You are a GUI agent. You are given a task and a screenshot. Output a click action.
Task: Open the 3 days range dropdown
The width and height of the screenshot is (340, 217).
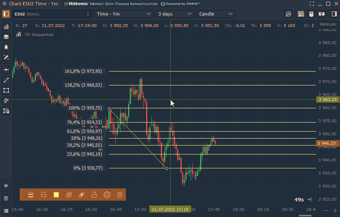pos(175,14)
